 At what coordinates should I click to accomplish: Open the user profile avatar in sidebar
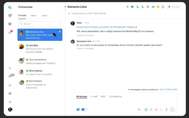pyautogui.click(x=10, y=109)
